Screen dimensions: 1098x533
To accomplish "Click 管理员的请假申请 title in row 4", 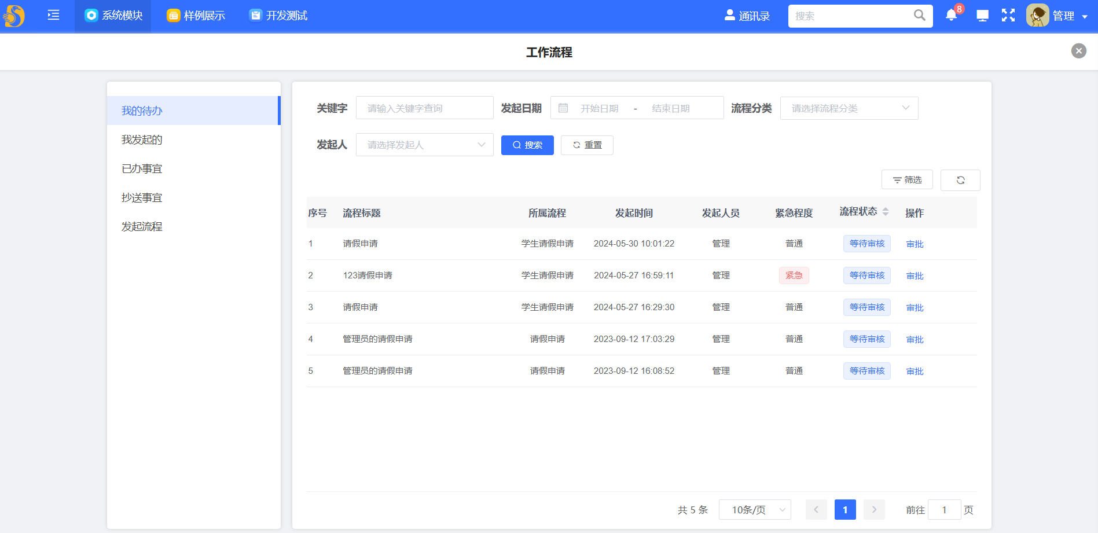I will tap(377, 339).
